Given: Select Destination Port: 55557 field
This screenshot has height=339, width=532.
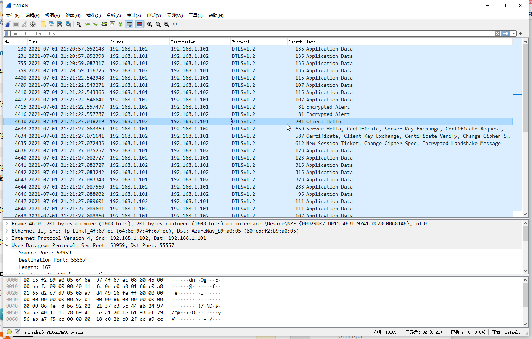Looking at the screenshot, I should click(52, 260).
